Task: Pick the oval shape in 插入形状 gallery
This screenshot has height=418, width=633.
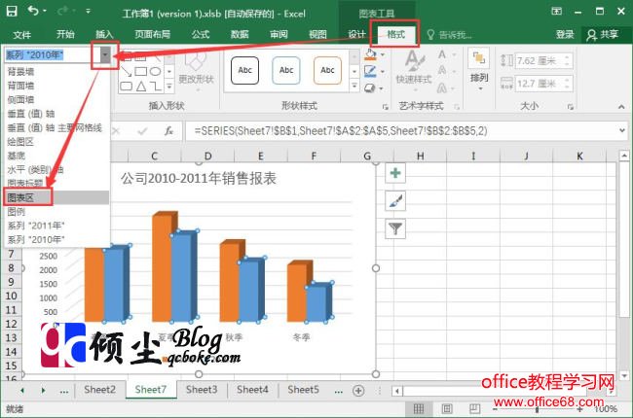Action: [x=156, y=72]
